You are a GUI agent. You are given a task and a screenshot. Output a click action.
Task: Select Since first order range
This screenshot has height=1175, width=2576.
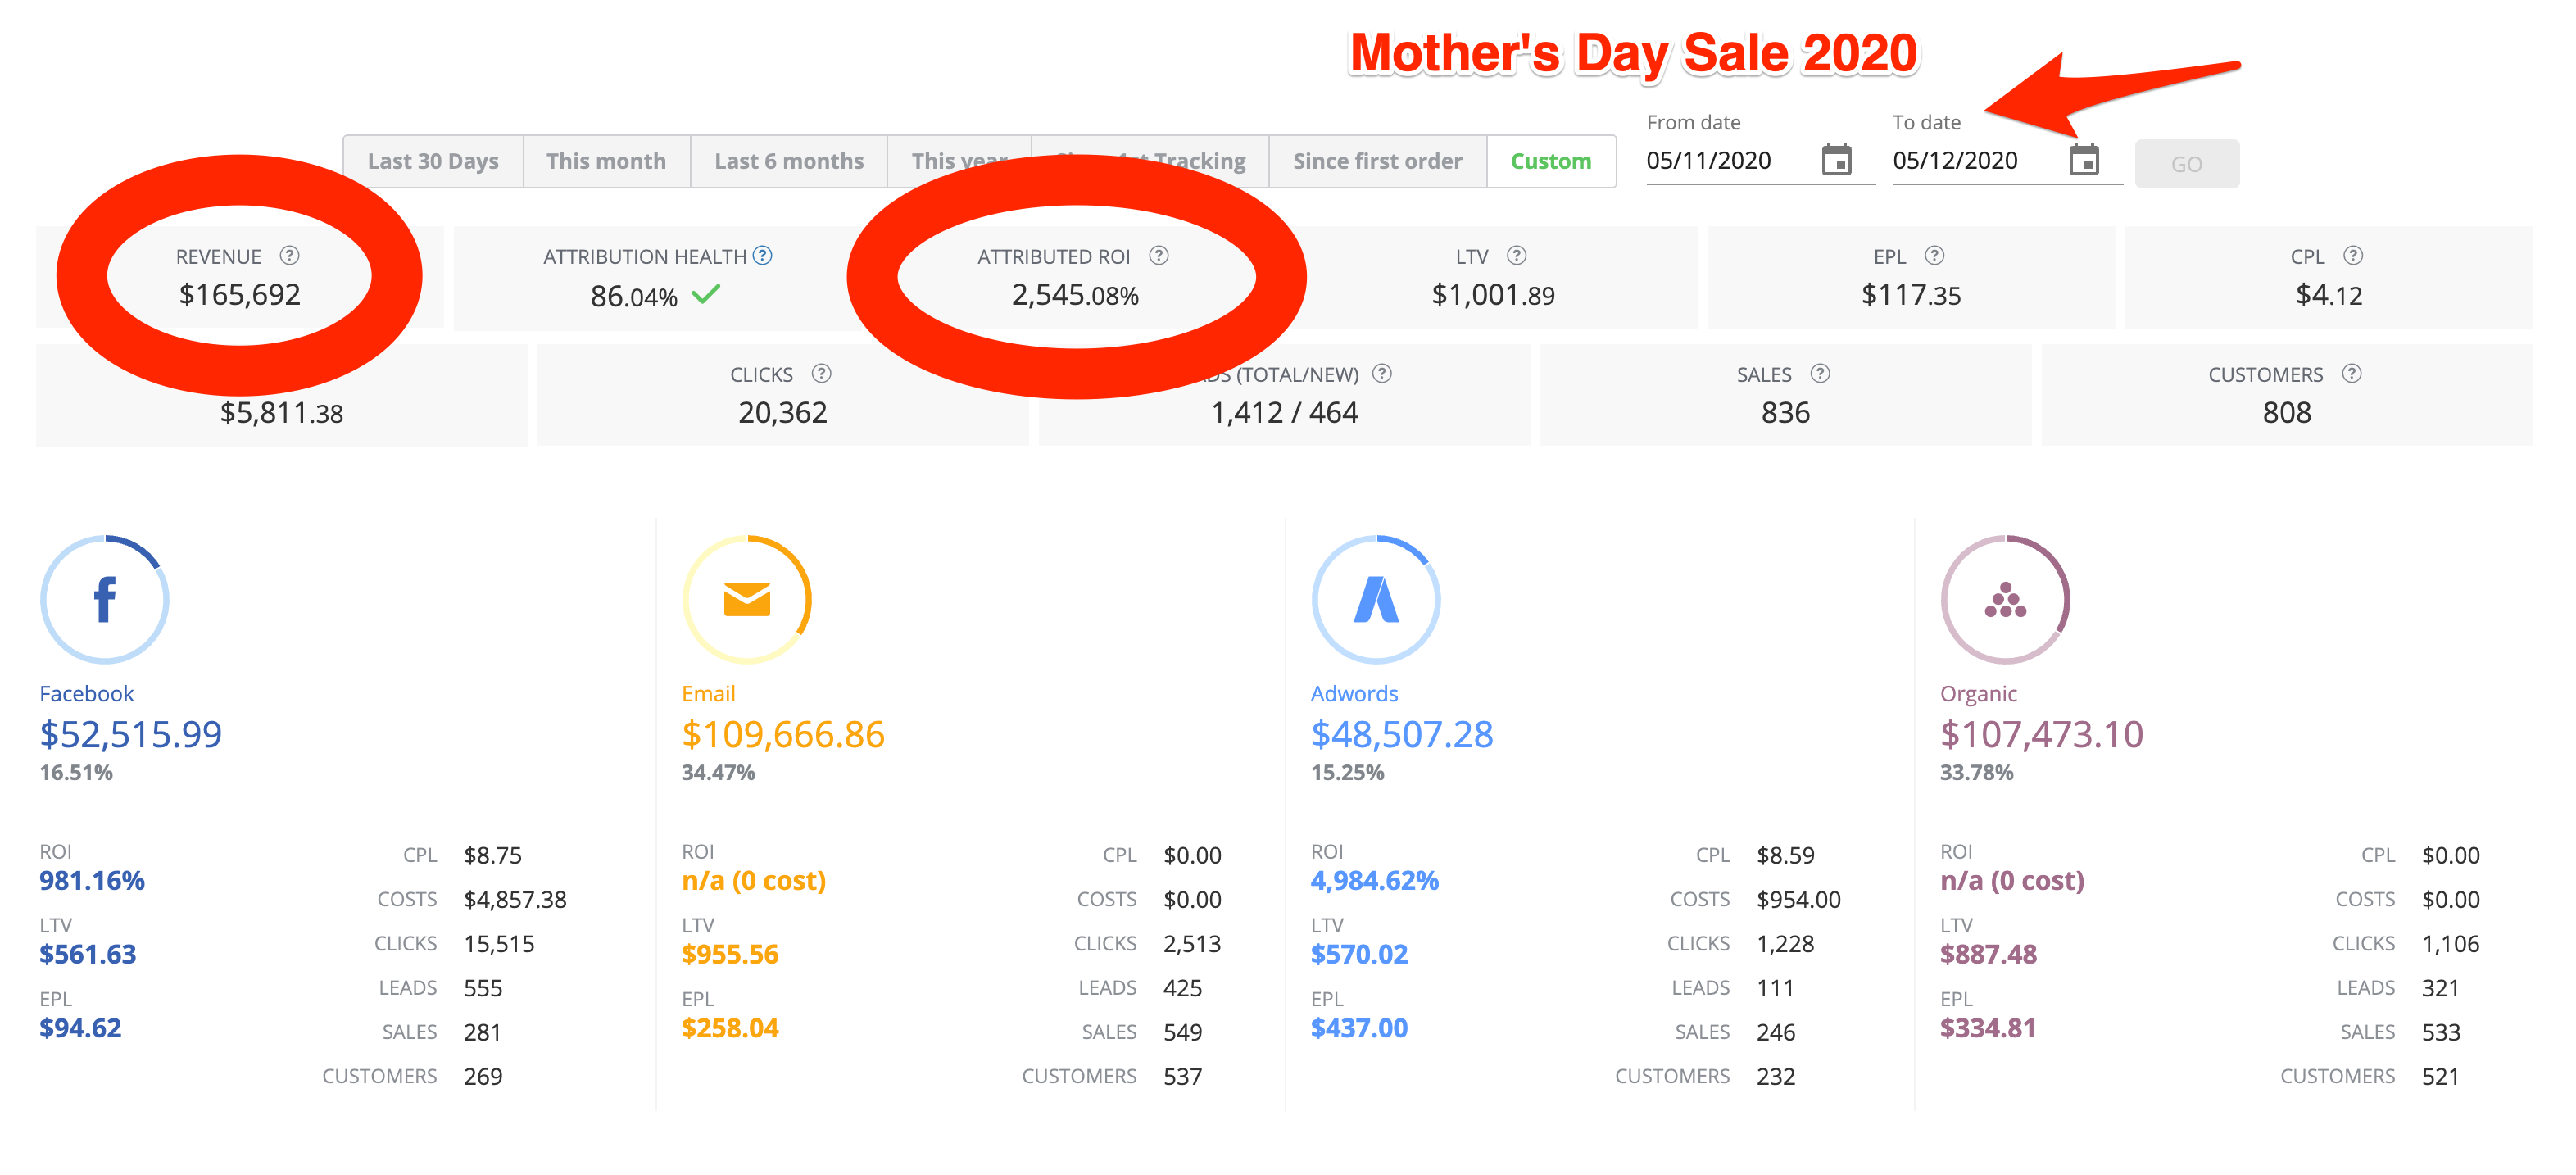click(1377, 161)
